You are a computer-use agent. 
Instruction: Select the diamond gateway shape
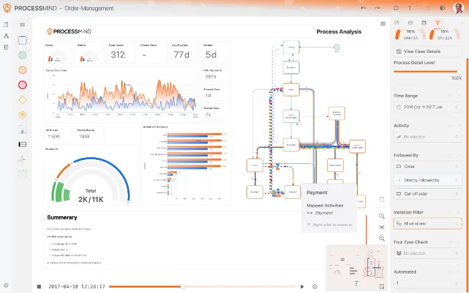pos(22,100)
